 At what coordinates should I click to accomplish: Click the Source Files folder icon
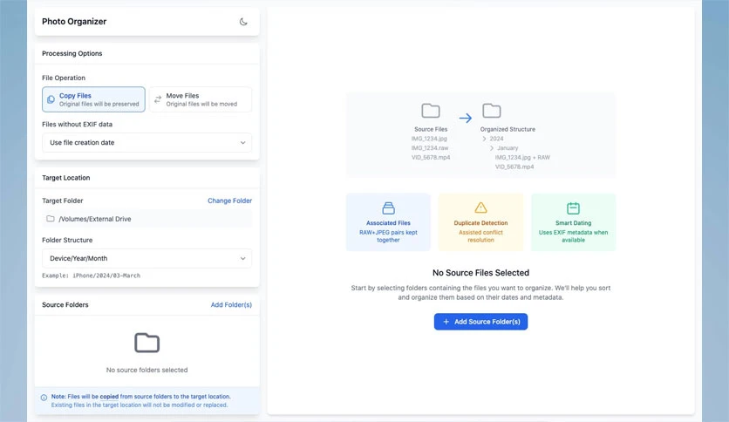pyautogui.click(x=431, y=111)
